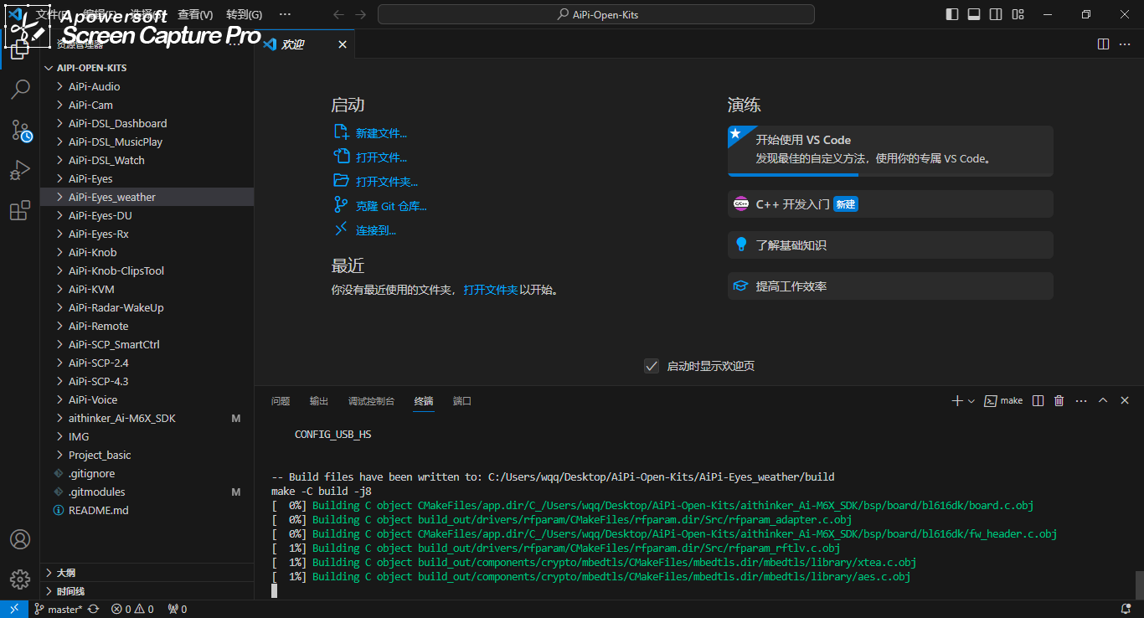
Task: Open the Source Control view
Action: tap(20, 130)
